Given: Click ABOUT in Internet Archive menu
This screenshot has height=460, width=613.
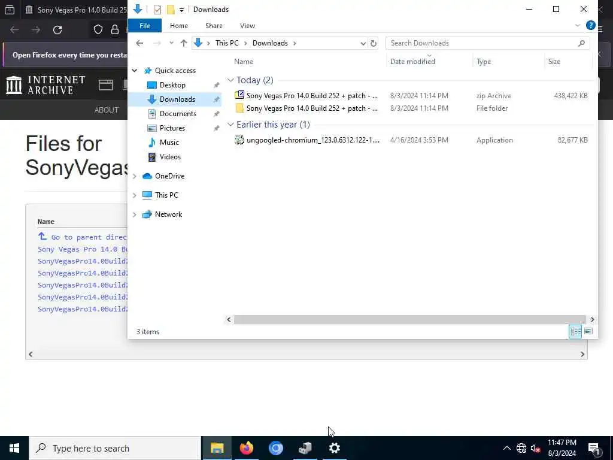Looking at the screenshot, I should point(107,110).
